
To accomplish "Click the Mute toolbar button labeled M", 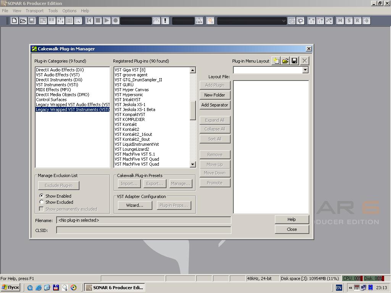I will pos(340,21).
